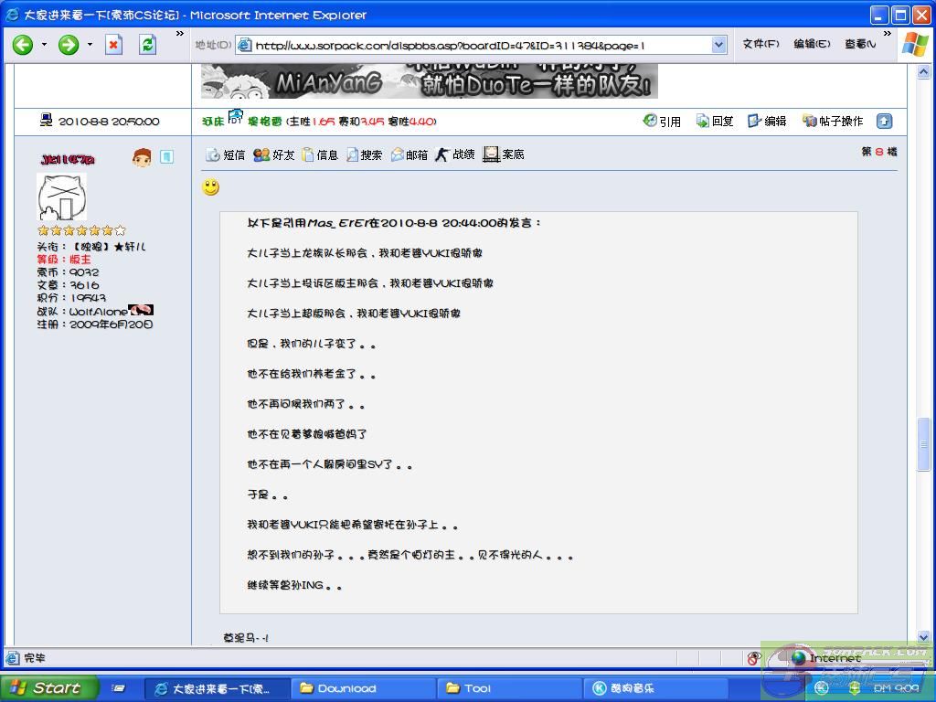
Task: Click the vertical scrollbar thumb
Action: [923, 443]
